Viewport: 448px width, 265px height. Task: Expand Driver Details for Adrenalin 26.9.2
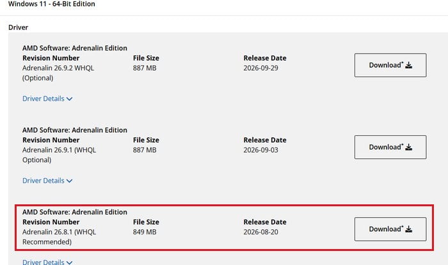(x=47, y=98)
